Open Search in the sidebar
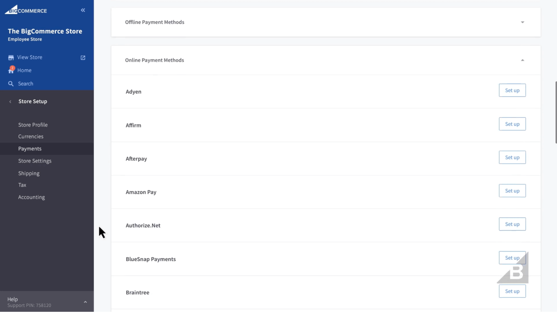Viewport: 557px width, 312px height. [x=26, y=84]
